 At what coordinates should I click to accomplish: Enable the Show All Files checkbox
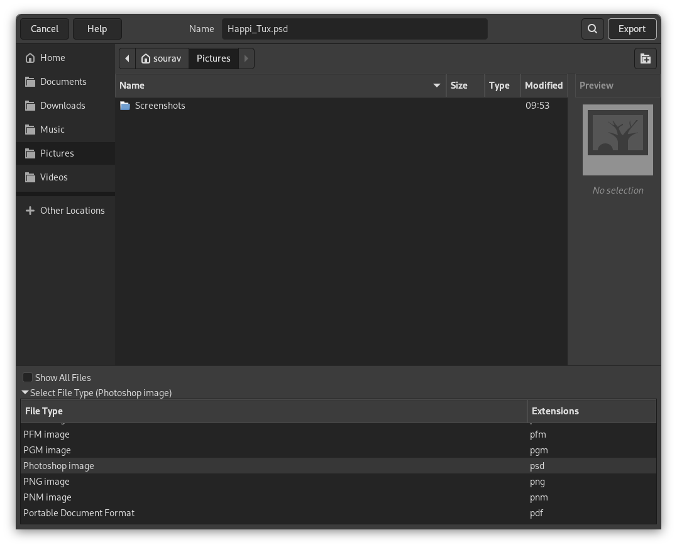(x=28, y=377)
